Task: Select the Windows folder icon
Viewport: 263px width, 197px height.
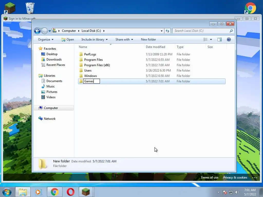Action: [x=81, y=76]
